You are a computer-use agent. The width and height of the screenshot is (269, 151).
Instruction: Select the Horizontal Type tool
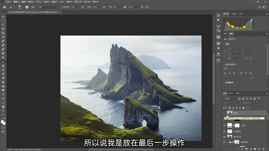coord(3,94)
